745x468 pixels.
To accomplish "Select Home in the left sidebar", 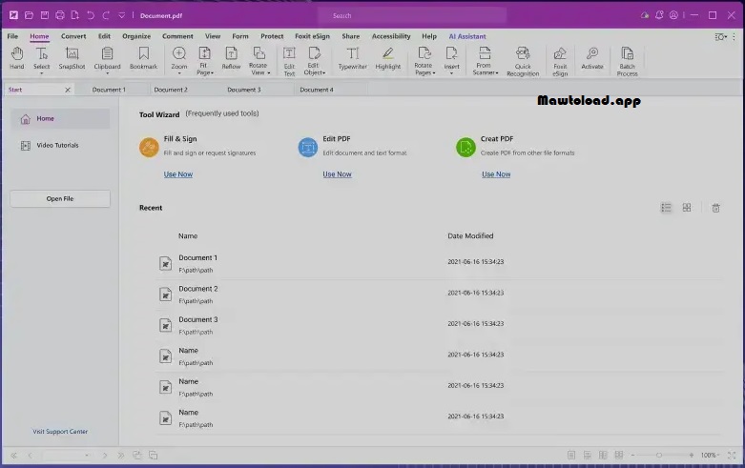I will click(60, 118).
